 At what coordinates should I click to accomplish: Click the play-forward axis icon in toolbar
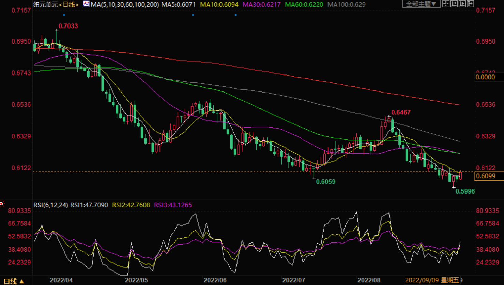462,4
